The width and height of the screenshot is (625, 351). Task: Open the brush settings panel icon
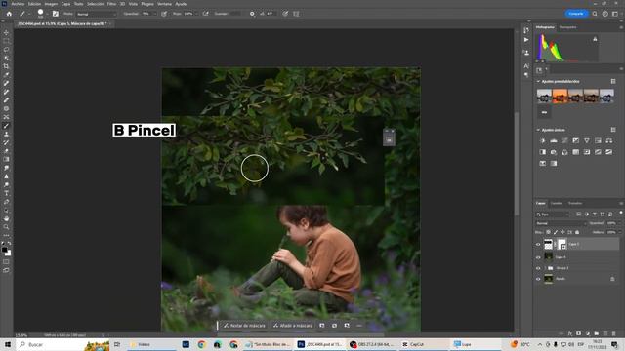(x=56, y=14)
